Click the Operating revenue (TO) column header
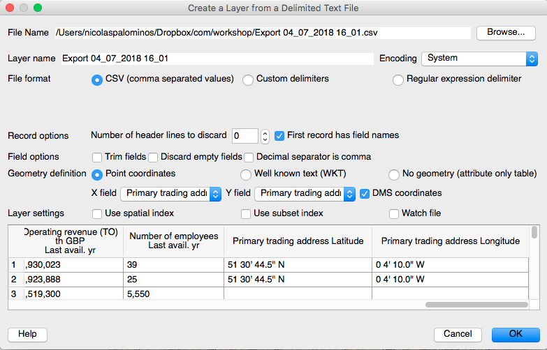 pos(73,241)
